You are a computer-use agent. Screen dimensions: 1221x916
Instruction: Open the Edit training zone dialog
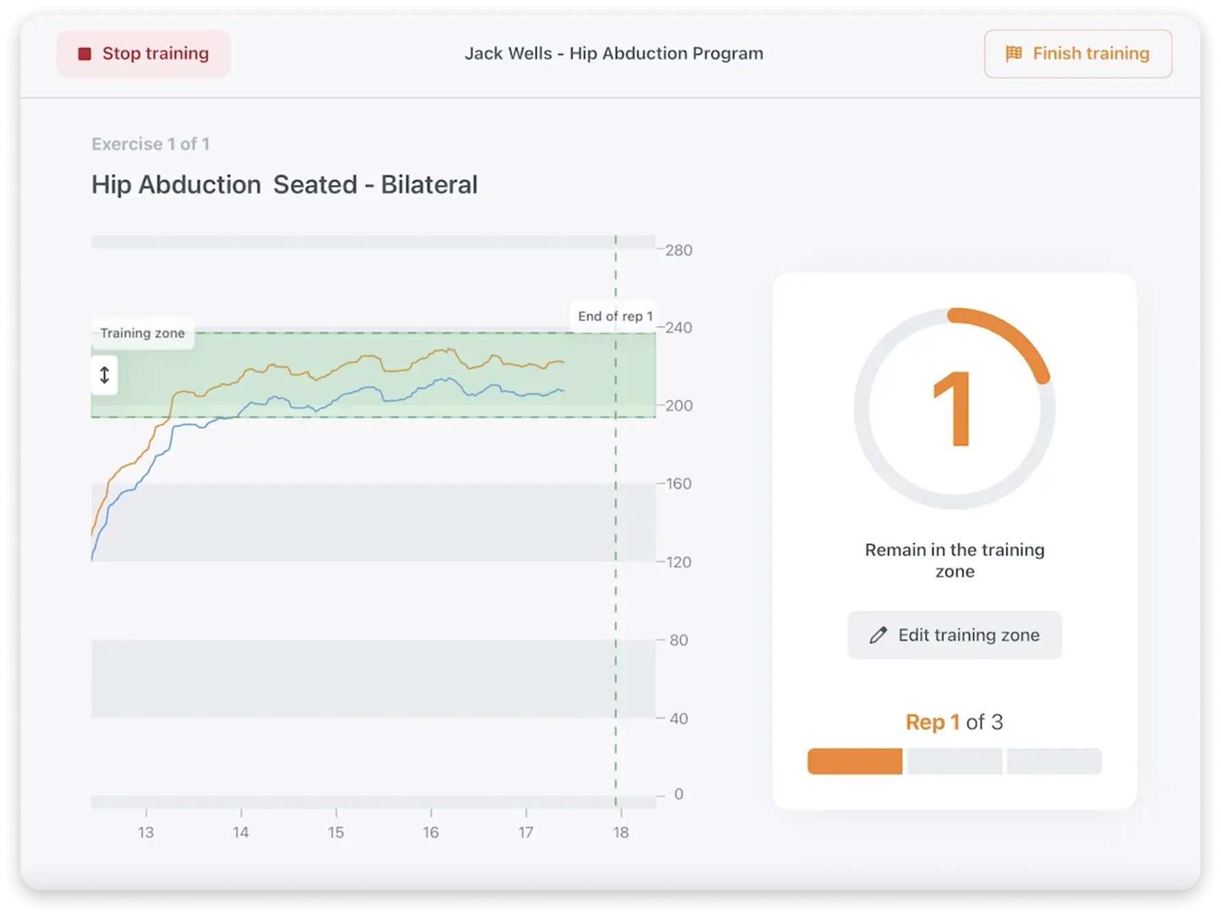tap(955, 634)
